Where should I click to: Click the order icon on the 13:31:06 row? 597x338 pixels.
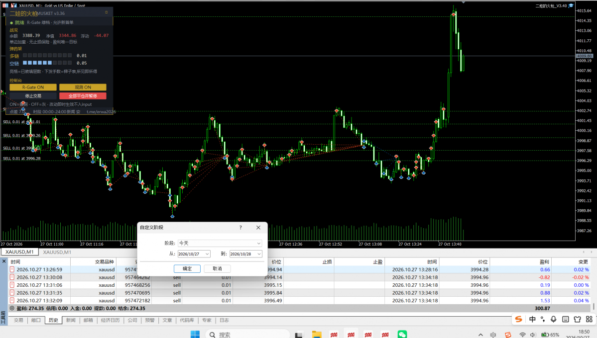tap(12, 285)
